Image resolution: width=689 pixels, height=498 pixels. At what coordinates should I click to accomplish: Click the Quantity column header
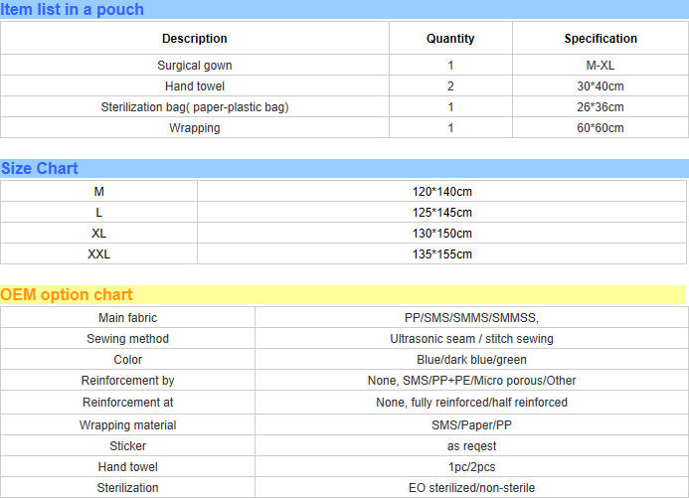[450, 39]
